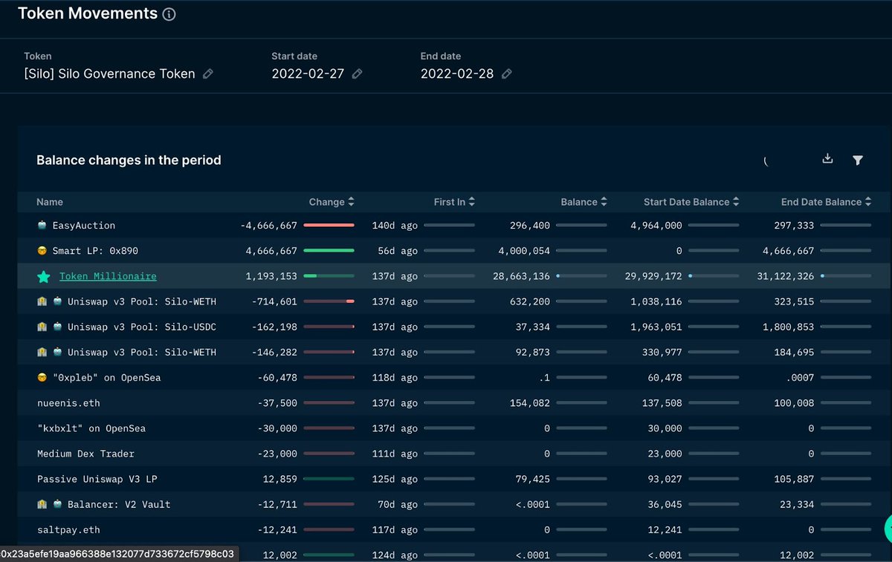
Task: Sort the table by First In column
Action: (x=454, y=202)
